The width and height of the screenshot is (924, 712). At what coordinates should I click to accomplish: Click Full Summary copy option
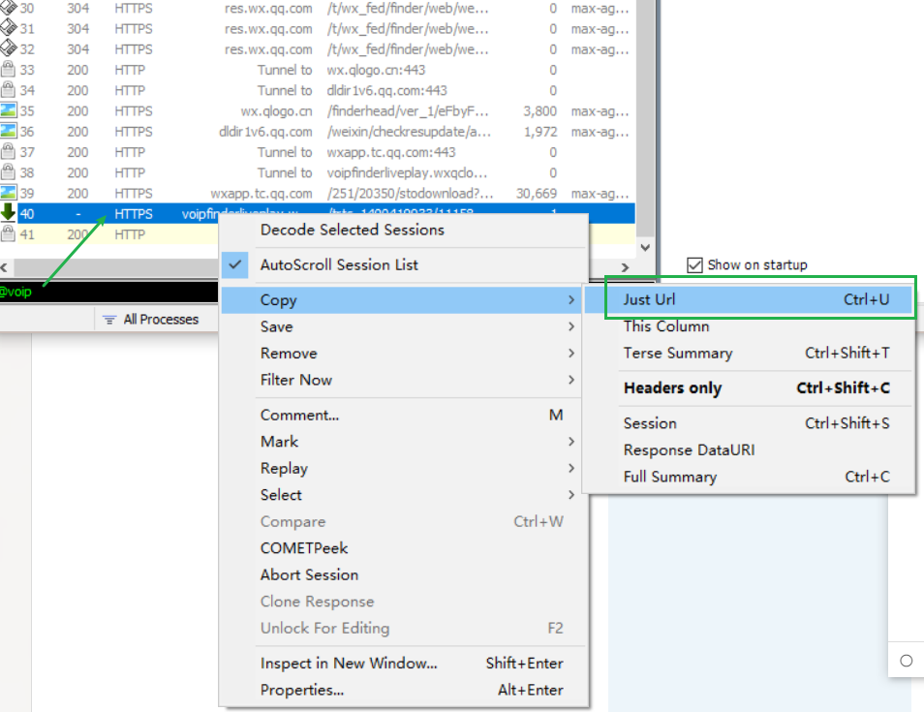(669, 477)
